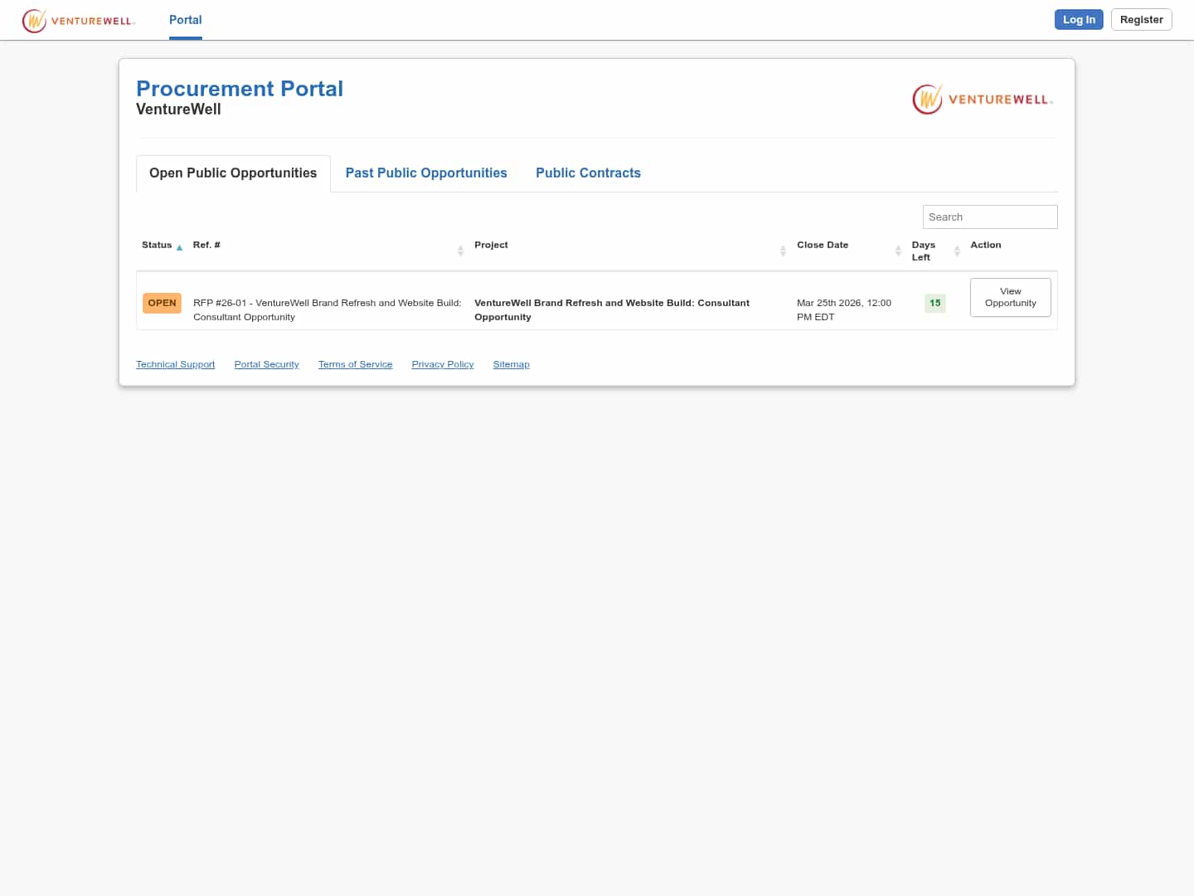Image resolution: width=1194 pixels, height=896 pixels.
Task: Click the Register button
Action: [x=1141, y=19]
